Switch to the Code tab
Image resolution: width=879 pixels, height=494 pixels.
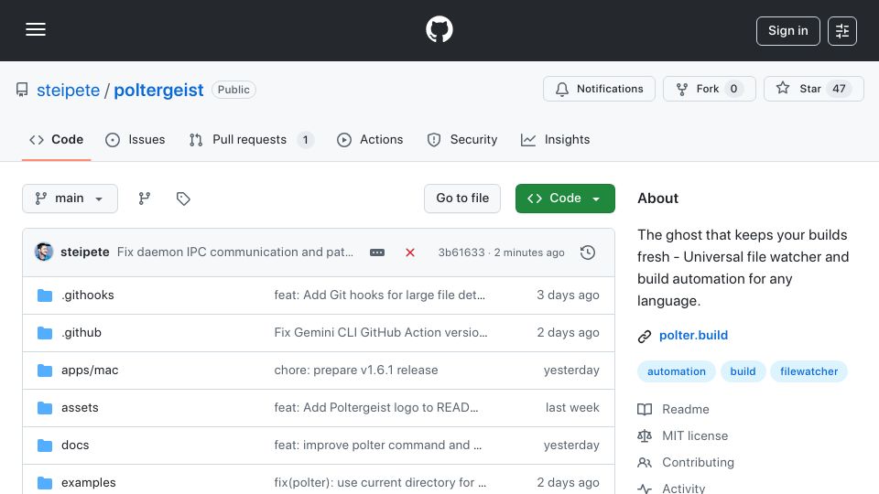(56, 139)
